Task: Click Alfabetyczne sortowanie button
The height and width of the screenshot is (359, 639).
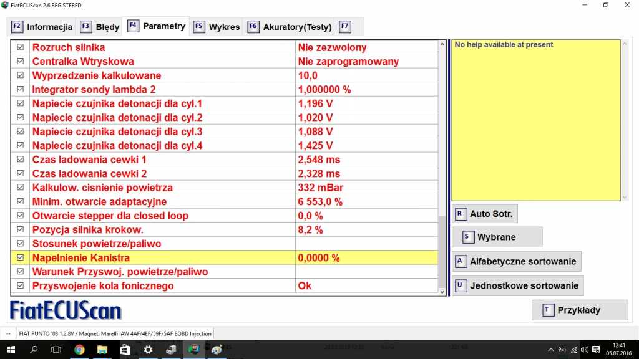Action: pos(517,261)
